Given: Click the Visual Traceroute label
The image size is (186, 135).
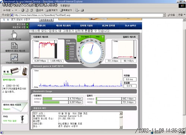Looking at the screenshot, I should pyautogui.click(x=15, y=62).
